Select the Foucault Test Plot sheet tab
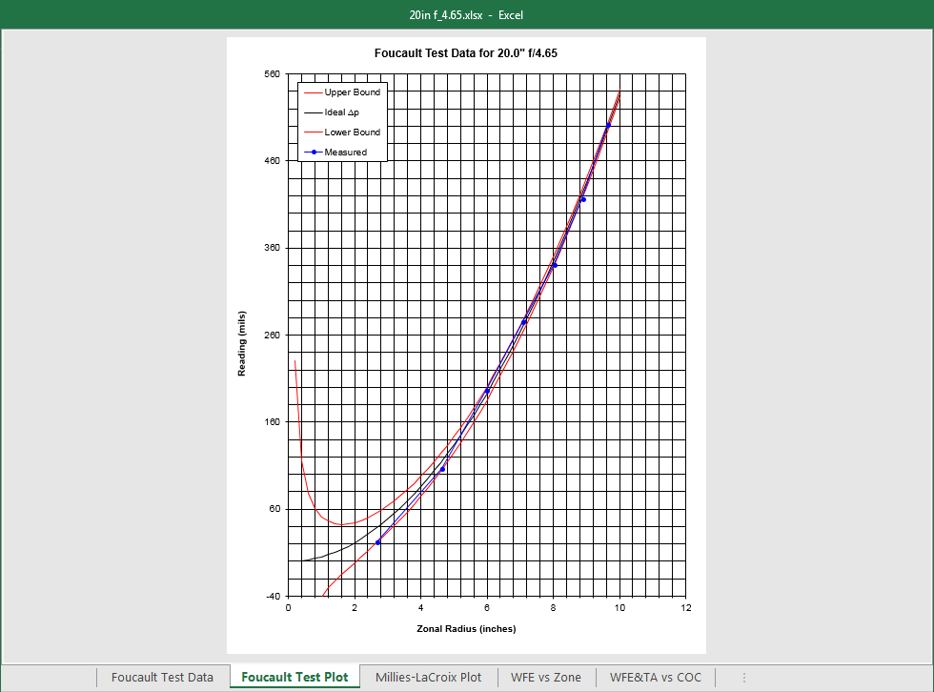This screenshot has width=934, height=692. (294, 677)
